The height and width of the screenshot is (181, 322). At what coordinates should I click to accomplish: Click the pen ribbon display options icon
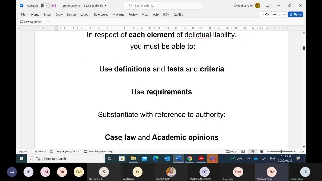[268, 5]
